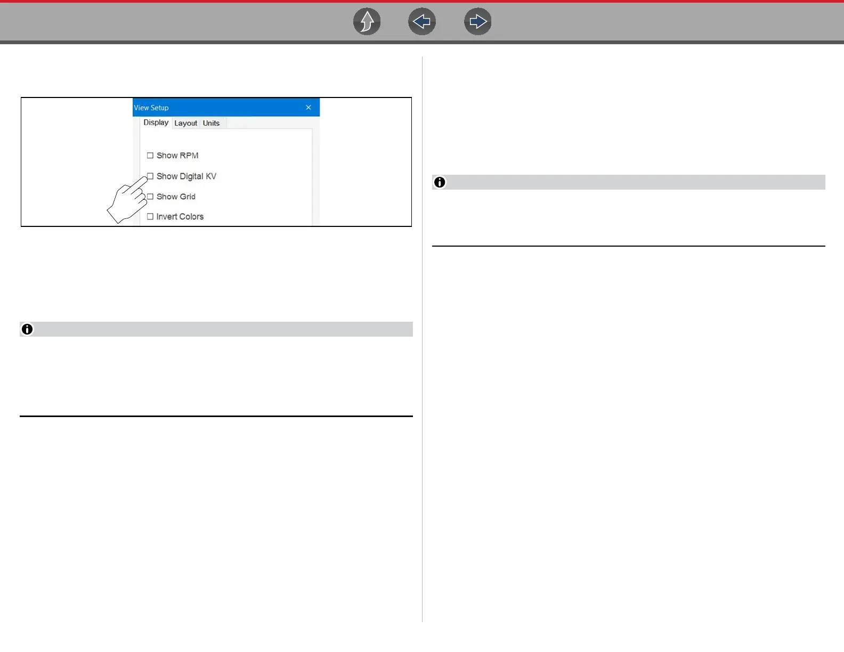Enable the Show RPM checkbox

point(150,156)
